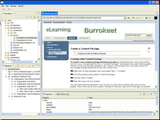The height and width of the screenshot is (120, 160).
Task: Click the documentation breadcrumb link
Action: (x=59, y=22)
